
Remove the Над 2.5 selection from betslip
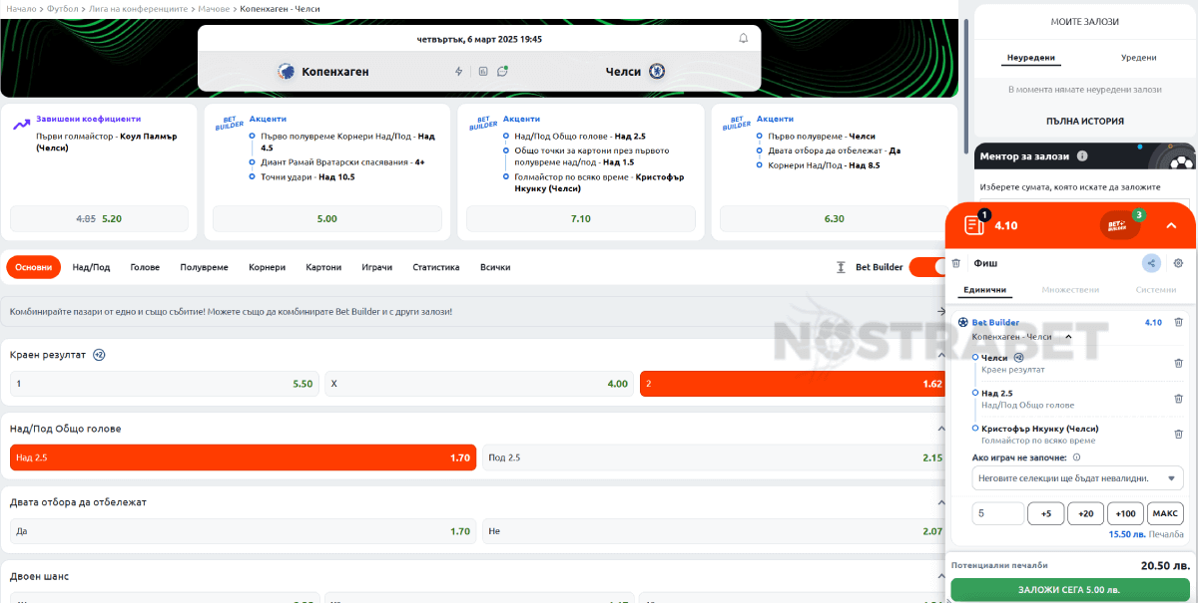1179,399
